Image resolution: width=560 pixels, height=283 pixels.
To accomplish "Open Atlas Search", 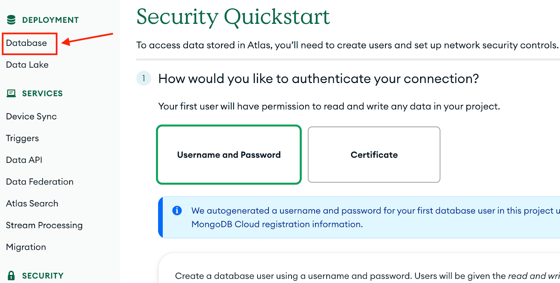I will pyautogui.click(x=32, y=203).
